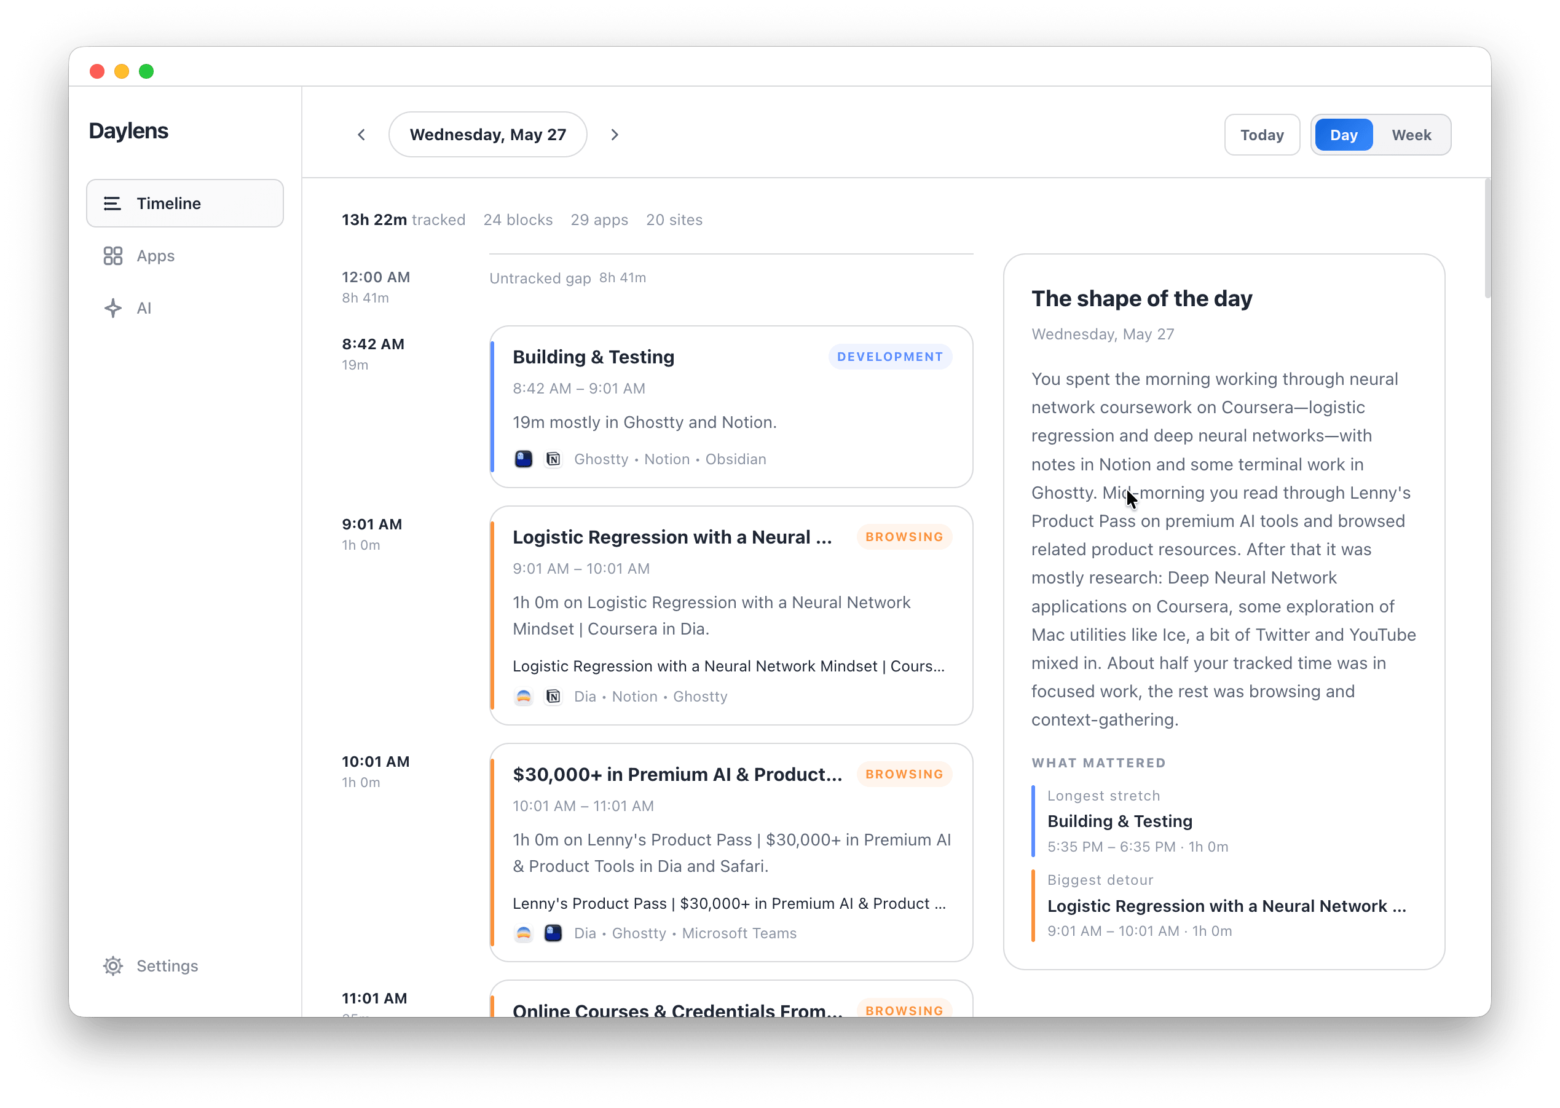The width and height of the screenshot is (1560, 1108).
Task: Click Notion icon in Building & Testing card
Action: point(554,459)
